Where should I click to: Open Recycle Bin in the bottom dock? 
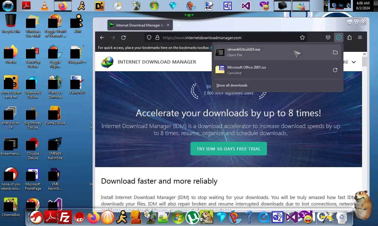coord(341,217)
